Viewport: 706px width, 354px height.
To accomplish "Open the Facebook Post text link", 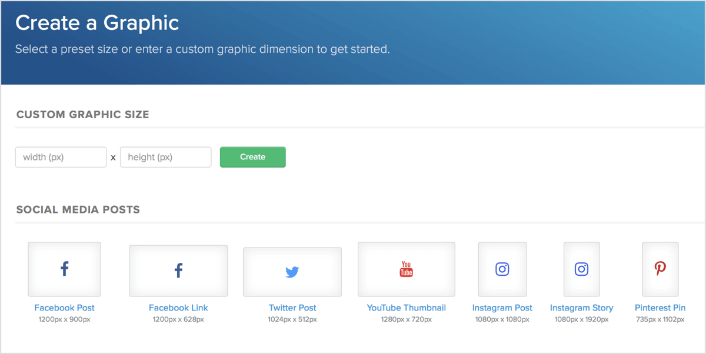I will pyautogui.click(x=65, y=308).
